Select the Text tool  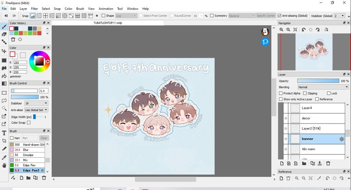[4, 133]
